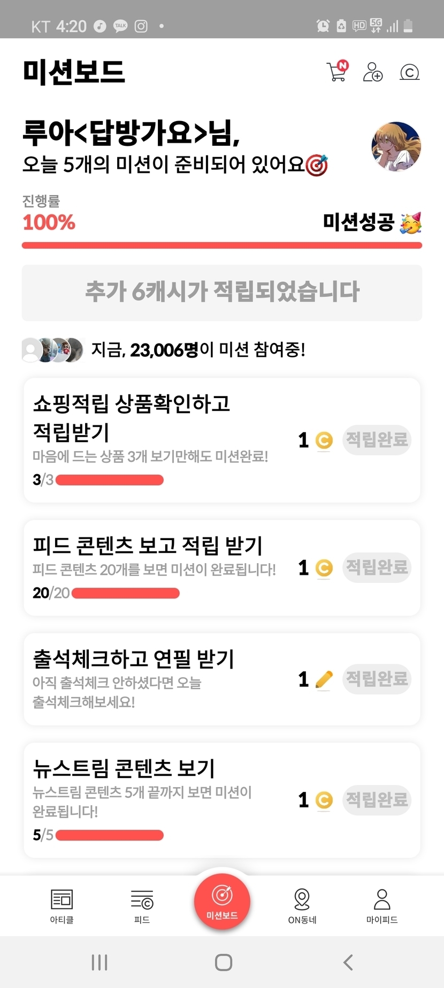Tap the 추가 6캐시 적립 banner
Image resolution: width=444 pixels, height=988 pixels.
pyautogui.click(x=222, y=293)
